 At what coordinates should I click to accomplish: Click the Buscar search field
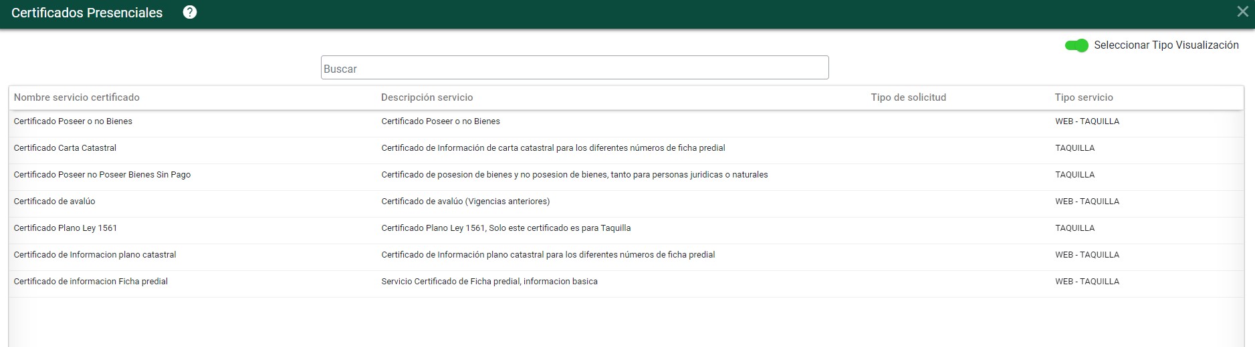574,68
